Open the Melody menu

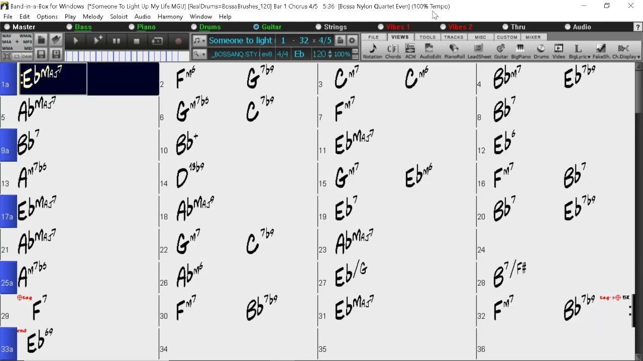tap(93, 17)
